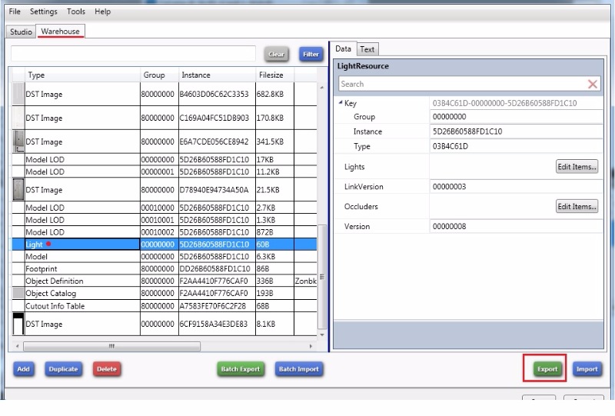
Task: Switch to the Studio tab
Action: (x=21, y=32)
